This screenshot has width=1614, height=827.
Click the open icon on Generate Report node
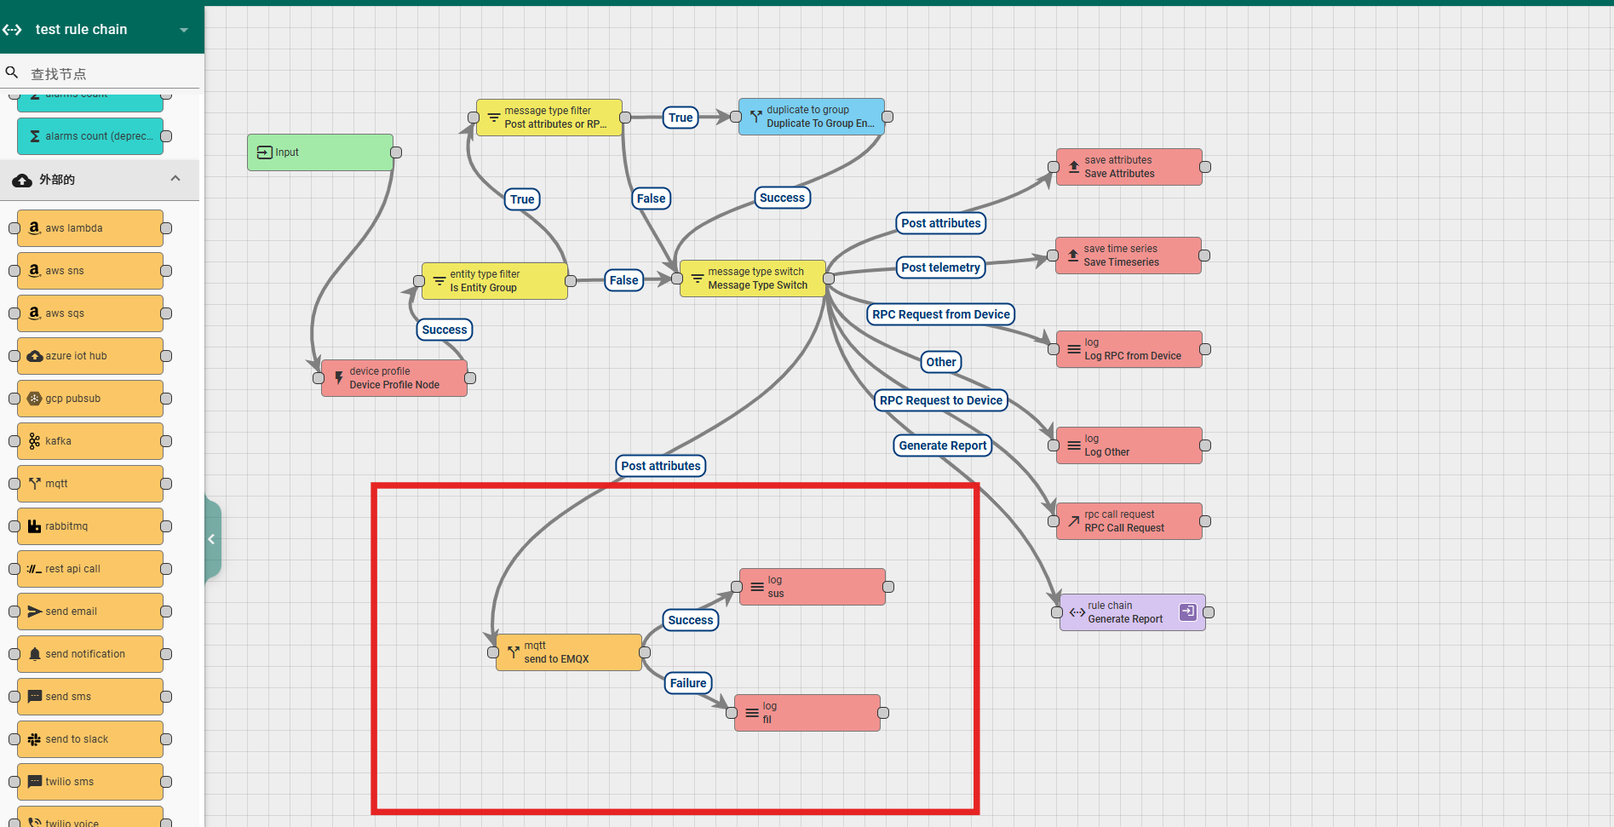tap(1187, 612)
